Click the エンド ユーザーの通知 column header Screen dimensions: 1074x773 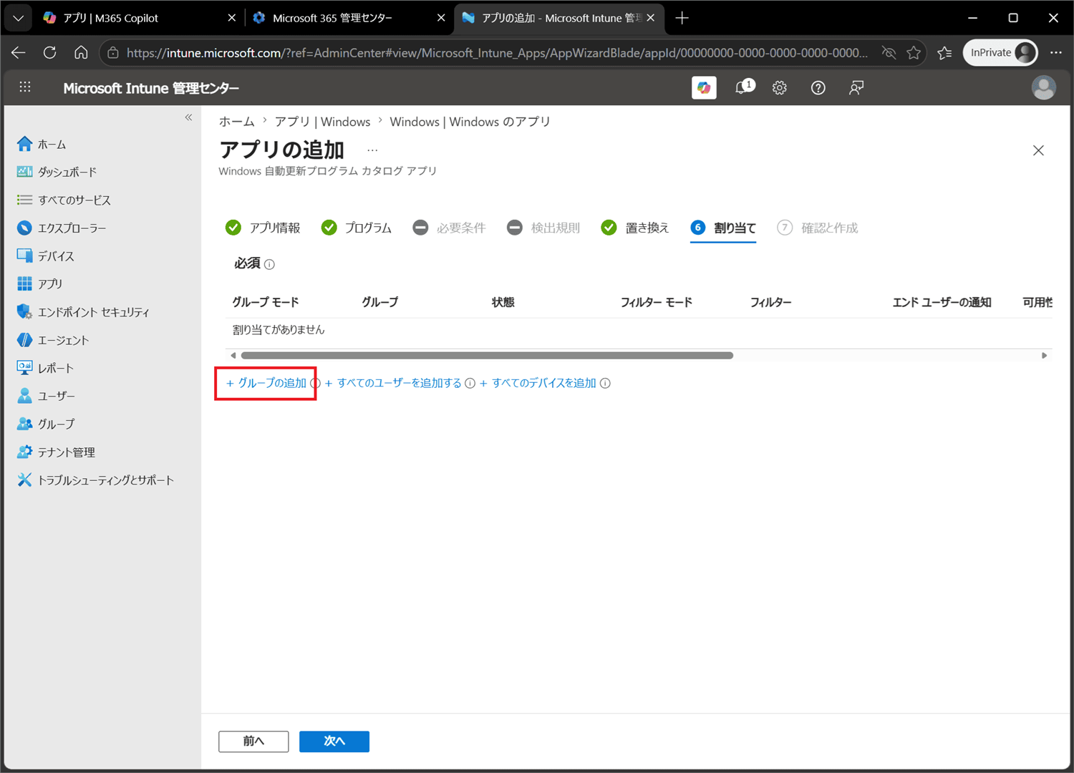tap(942, 302)
